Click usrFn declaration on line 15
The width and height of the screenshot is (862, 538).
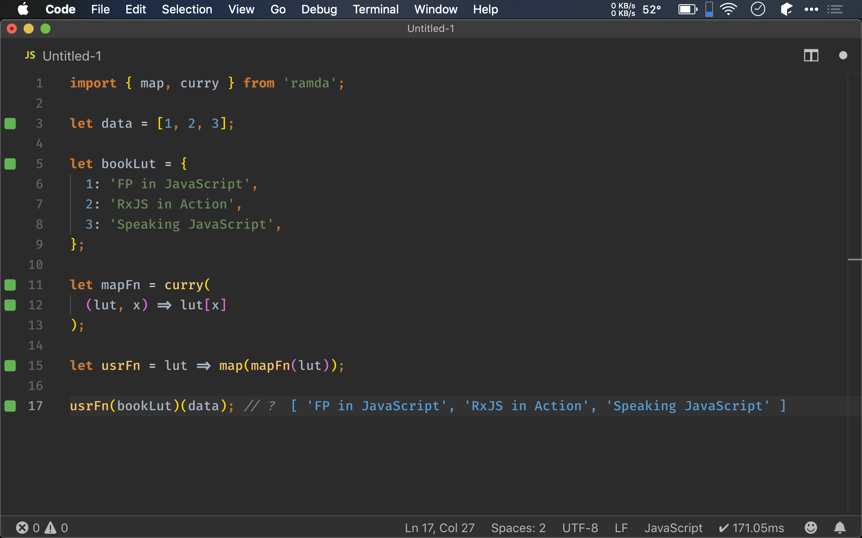click(x=121, y=366)
